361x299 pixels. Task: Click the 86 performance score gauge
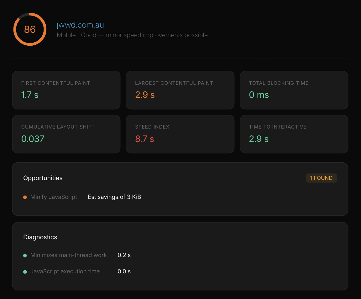coord(30,29)
